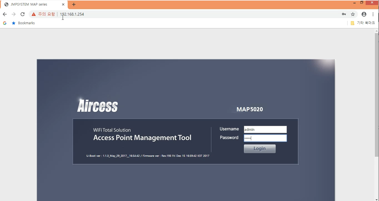Image resolution: width=379 pixels, height=201 pixels.
Task: Bookmark this page with the star icon
Action: click(353, 14)
